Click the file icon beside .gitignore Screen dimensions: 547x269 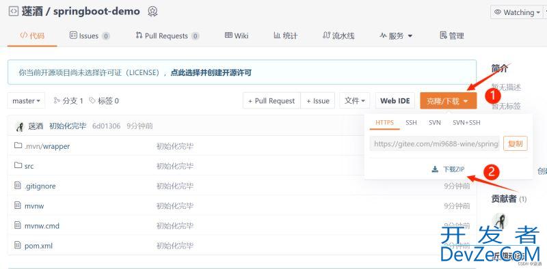click(18, 186)
